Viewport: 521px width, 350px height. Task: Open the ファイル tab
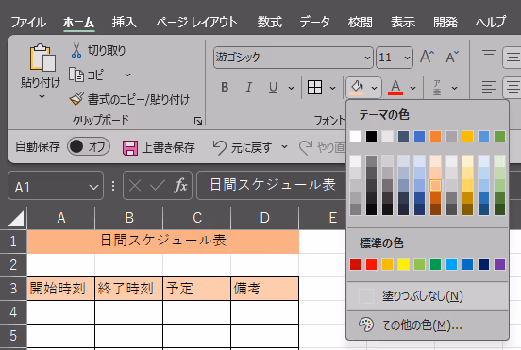click(x=28, y=23)
